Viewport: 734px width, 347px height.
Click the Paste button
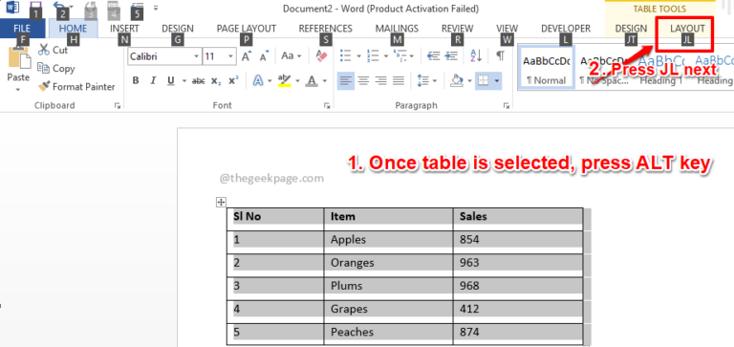(x=19, y=69)
